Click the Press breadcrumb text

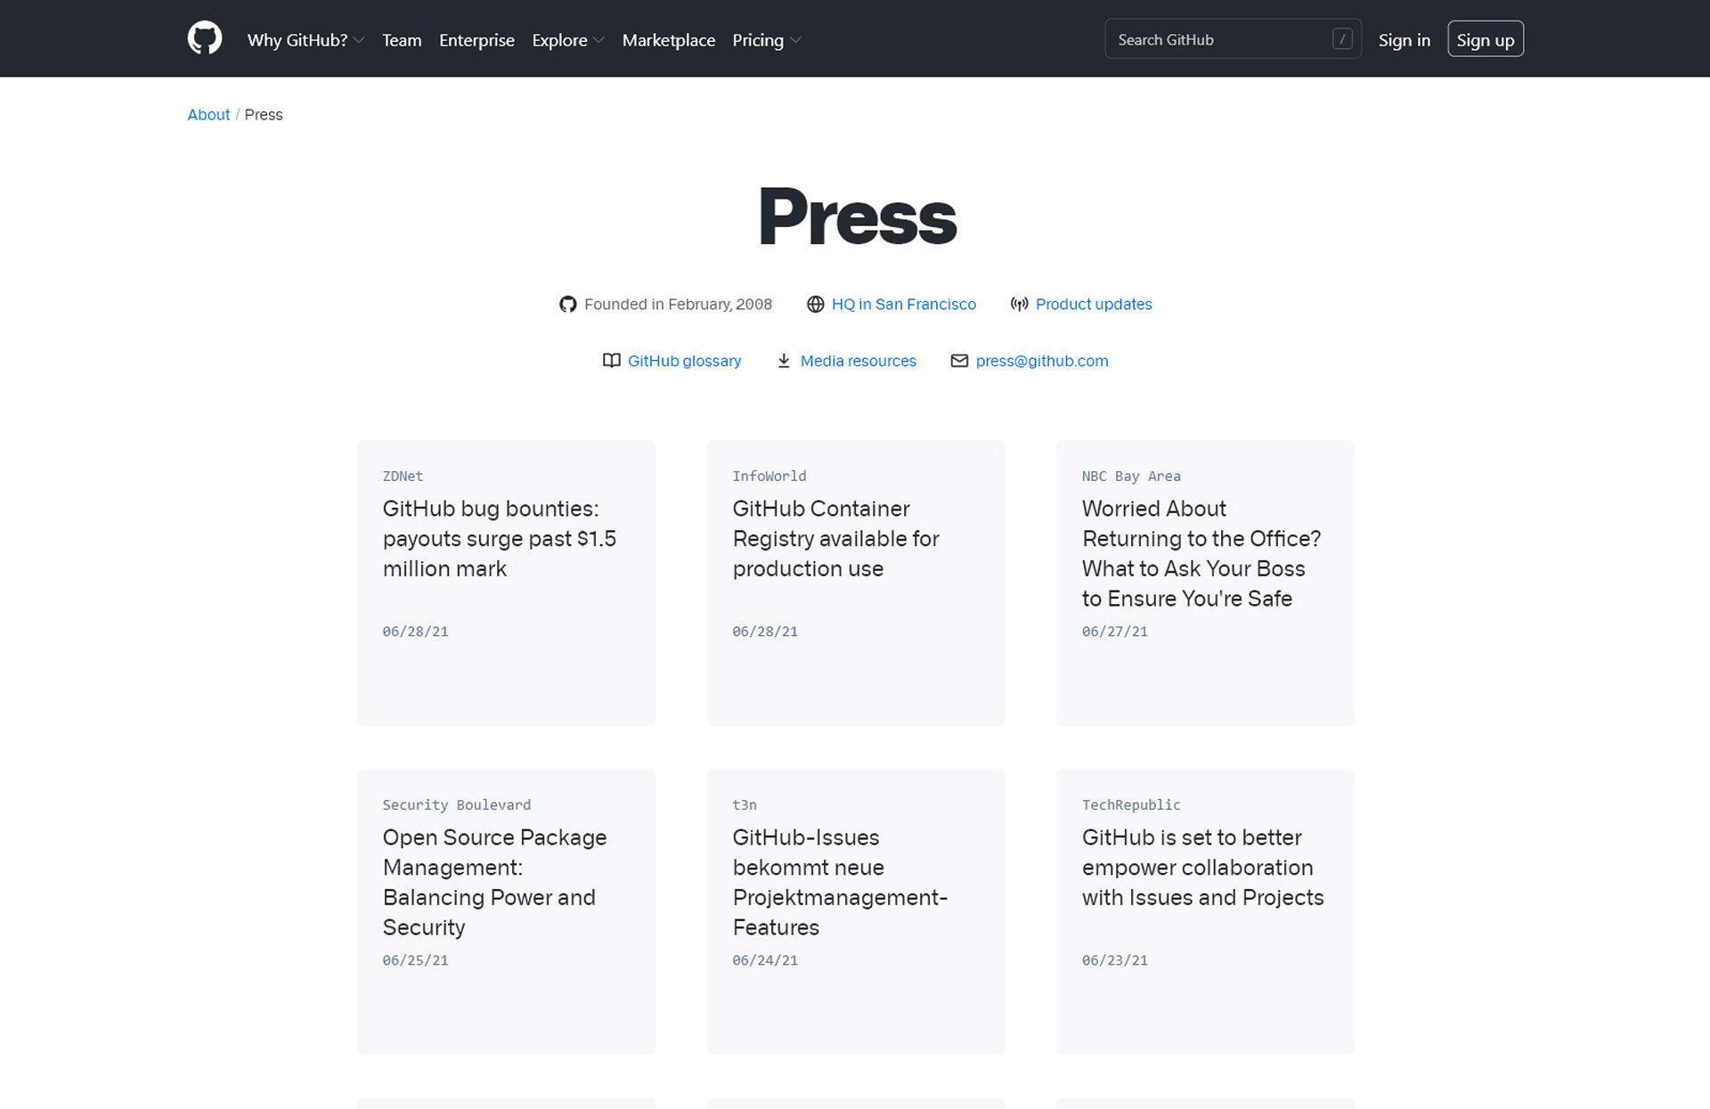point(264,115)
